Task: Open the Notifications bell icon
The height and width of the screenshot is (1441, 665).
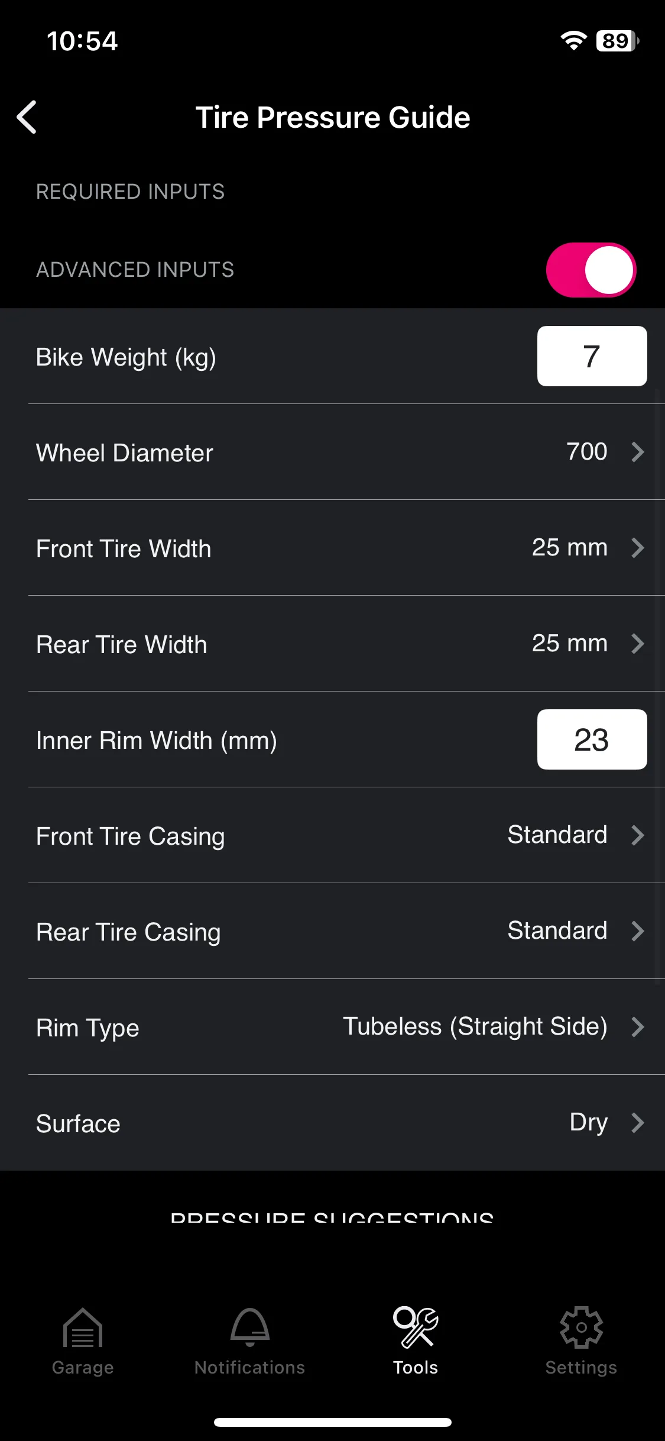Action: [x=250, y=1327]
